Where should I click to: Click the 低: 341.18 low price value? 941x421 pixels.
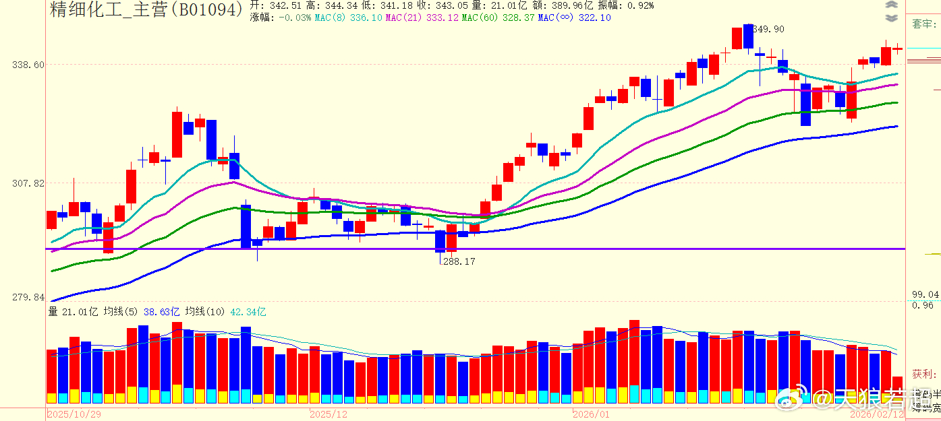(387, 5)
